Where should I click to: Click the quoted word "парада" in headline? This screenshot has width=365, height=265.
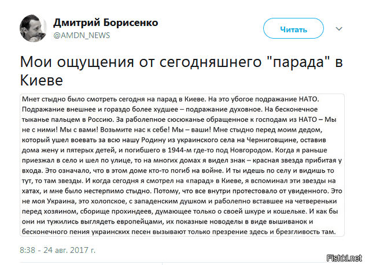tap(298, 62)
